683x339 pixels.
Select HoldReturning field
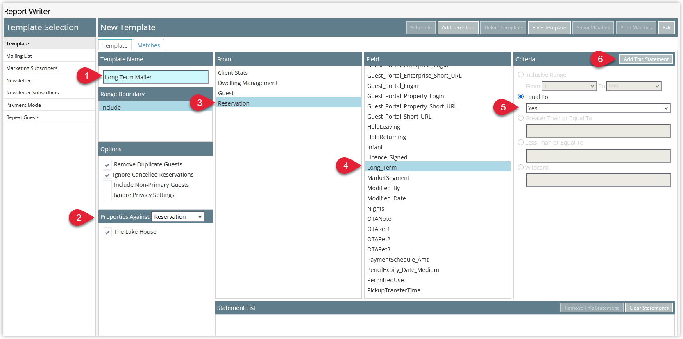coord(438,137)
